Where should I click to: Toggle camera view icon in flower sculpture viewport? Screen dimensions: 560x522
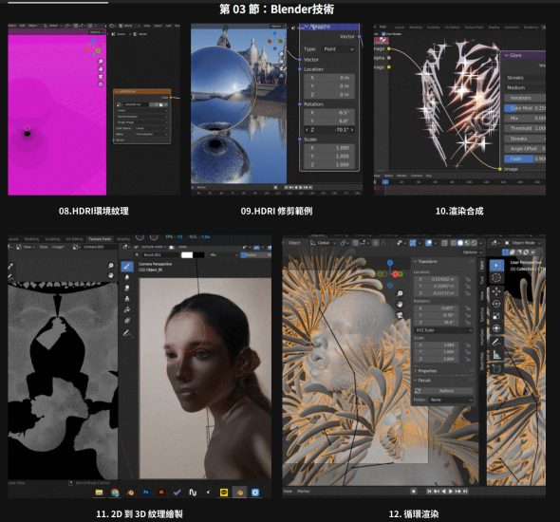(x=400, y=315)
